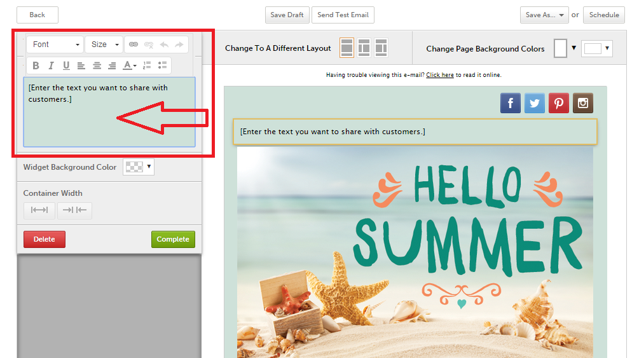Remove the hyperlink from text
632x358 pixels.
[149, 45]
